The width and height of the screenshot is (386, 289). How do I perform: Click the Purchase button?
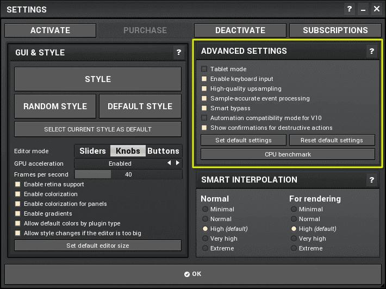tap(145, 30)
